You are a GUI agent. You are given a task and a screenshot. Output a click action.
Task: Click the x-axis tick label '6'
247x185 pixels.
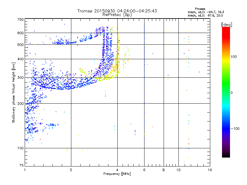(144, 170)
